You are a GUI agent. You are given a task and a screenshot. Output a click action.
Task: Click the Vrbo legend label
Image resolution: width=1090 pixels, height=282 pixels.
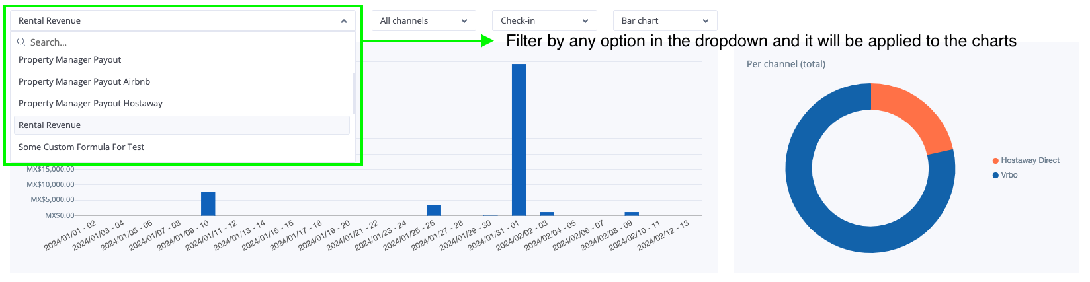[1009, 175]
